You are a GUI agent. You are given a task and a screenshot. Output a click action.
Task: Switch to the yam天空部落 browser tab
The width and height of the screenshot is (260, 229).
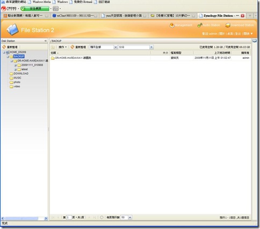point(124,16)
